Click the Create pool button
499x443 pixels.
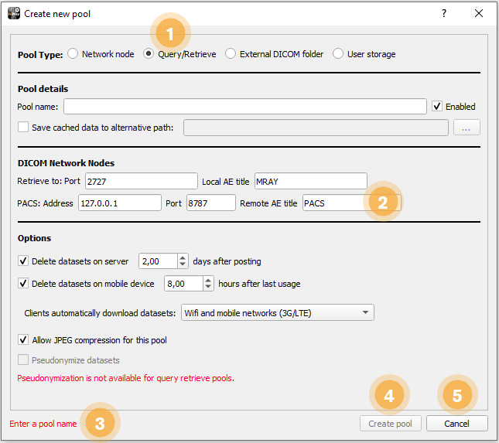point(390,423)
